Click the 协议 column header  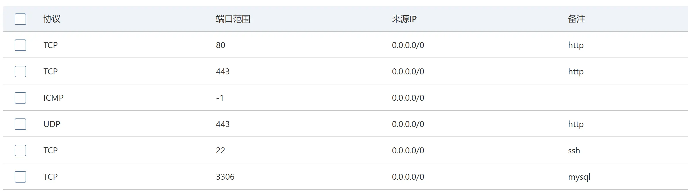pyautogui.click(x=52, y=19)
